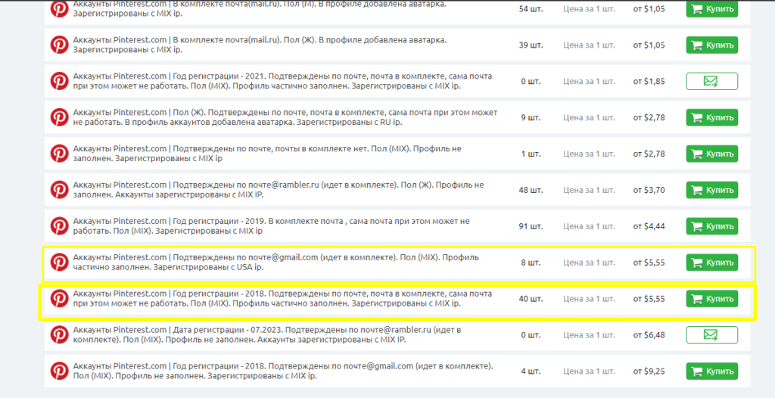This screenshot has height=398, width=775.
Task: Click Pinterest logo on the 2019 registration listing
Action: click(x=59, y=226)
